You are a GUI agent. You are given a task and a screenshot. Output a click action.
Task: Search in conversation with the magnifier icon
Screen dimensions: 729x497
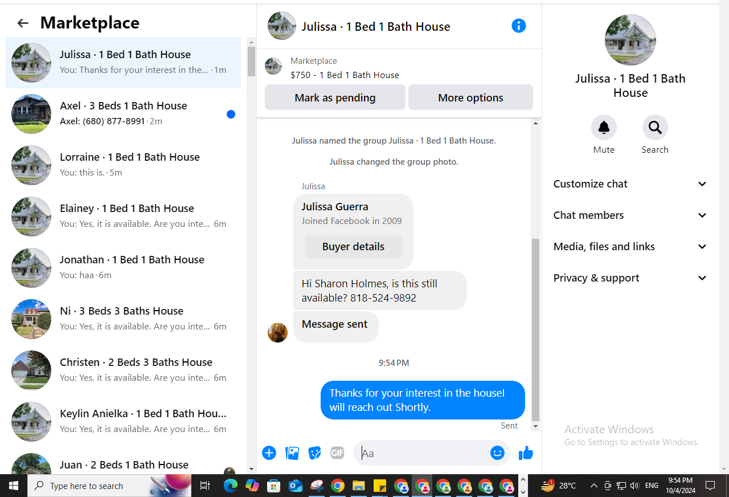pyautogui.click(x=655, y=127)
